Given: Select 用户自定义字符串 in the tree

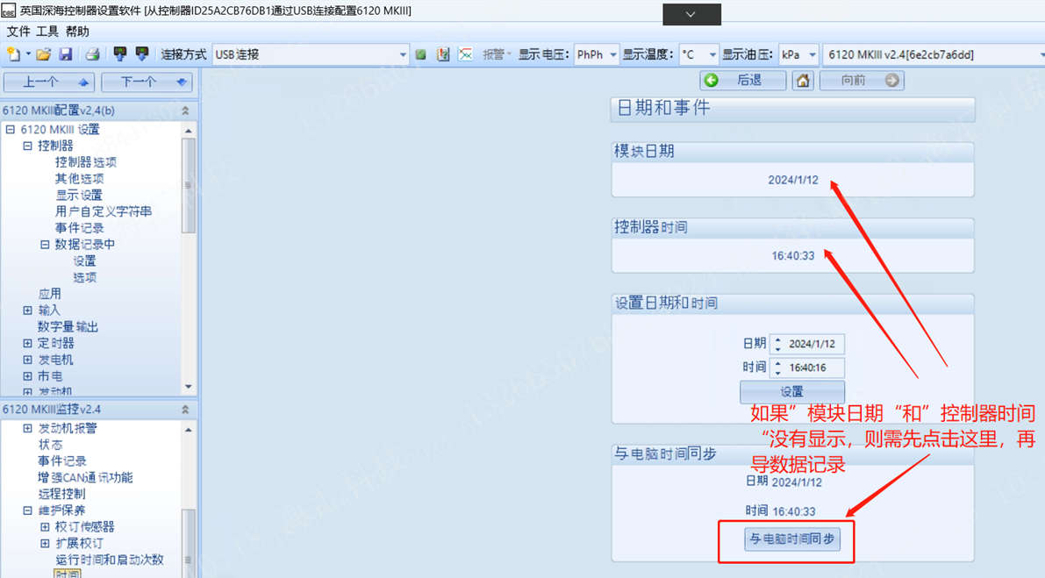Looking at the screenshot, I should (x=104, y=211).
